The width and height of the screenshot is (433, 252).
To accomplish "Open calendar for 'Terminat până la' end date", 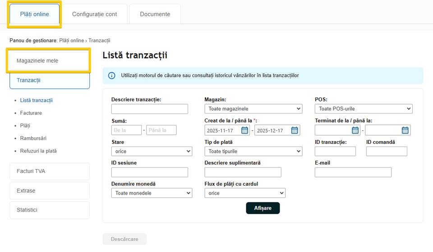I will coord(405,130).
